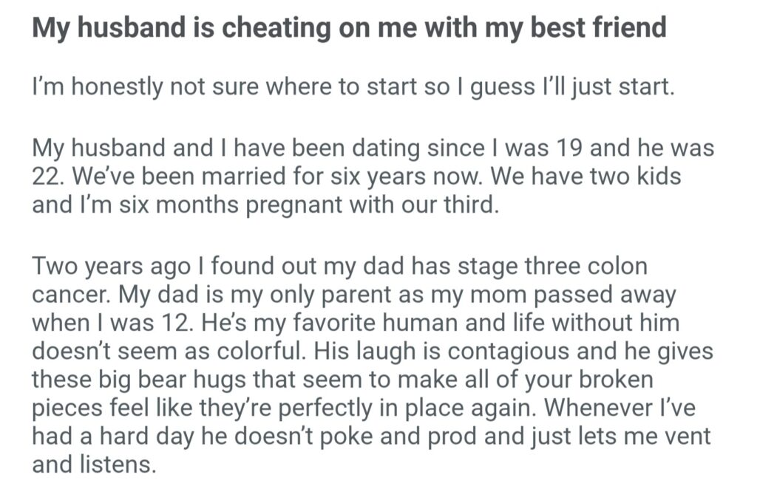Click the phrase "my mom passed away"
The image size is (757, 503).
pyautogui.click(x=569, y=294)
